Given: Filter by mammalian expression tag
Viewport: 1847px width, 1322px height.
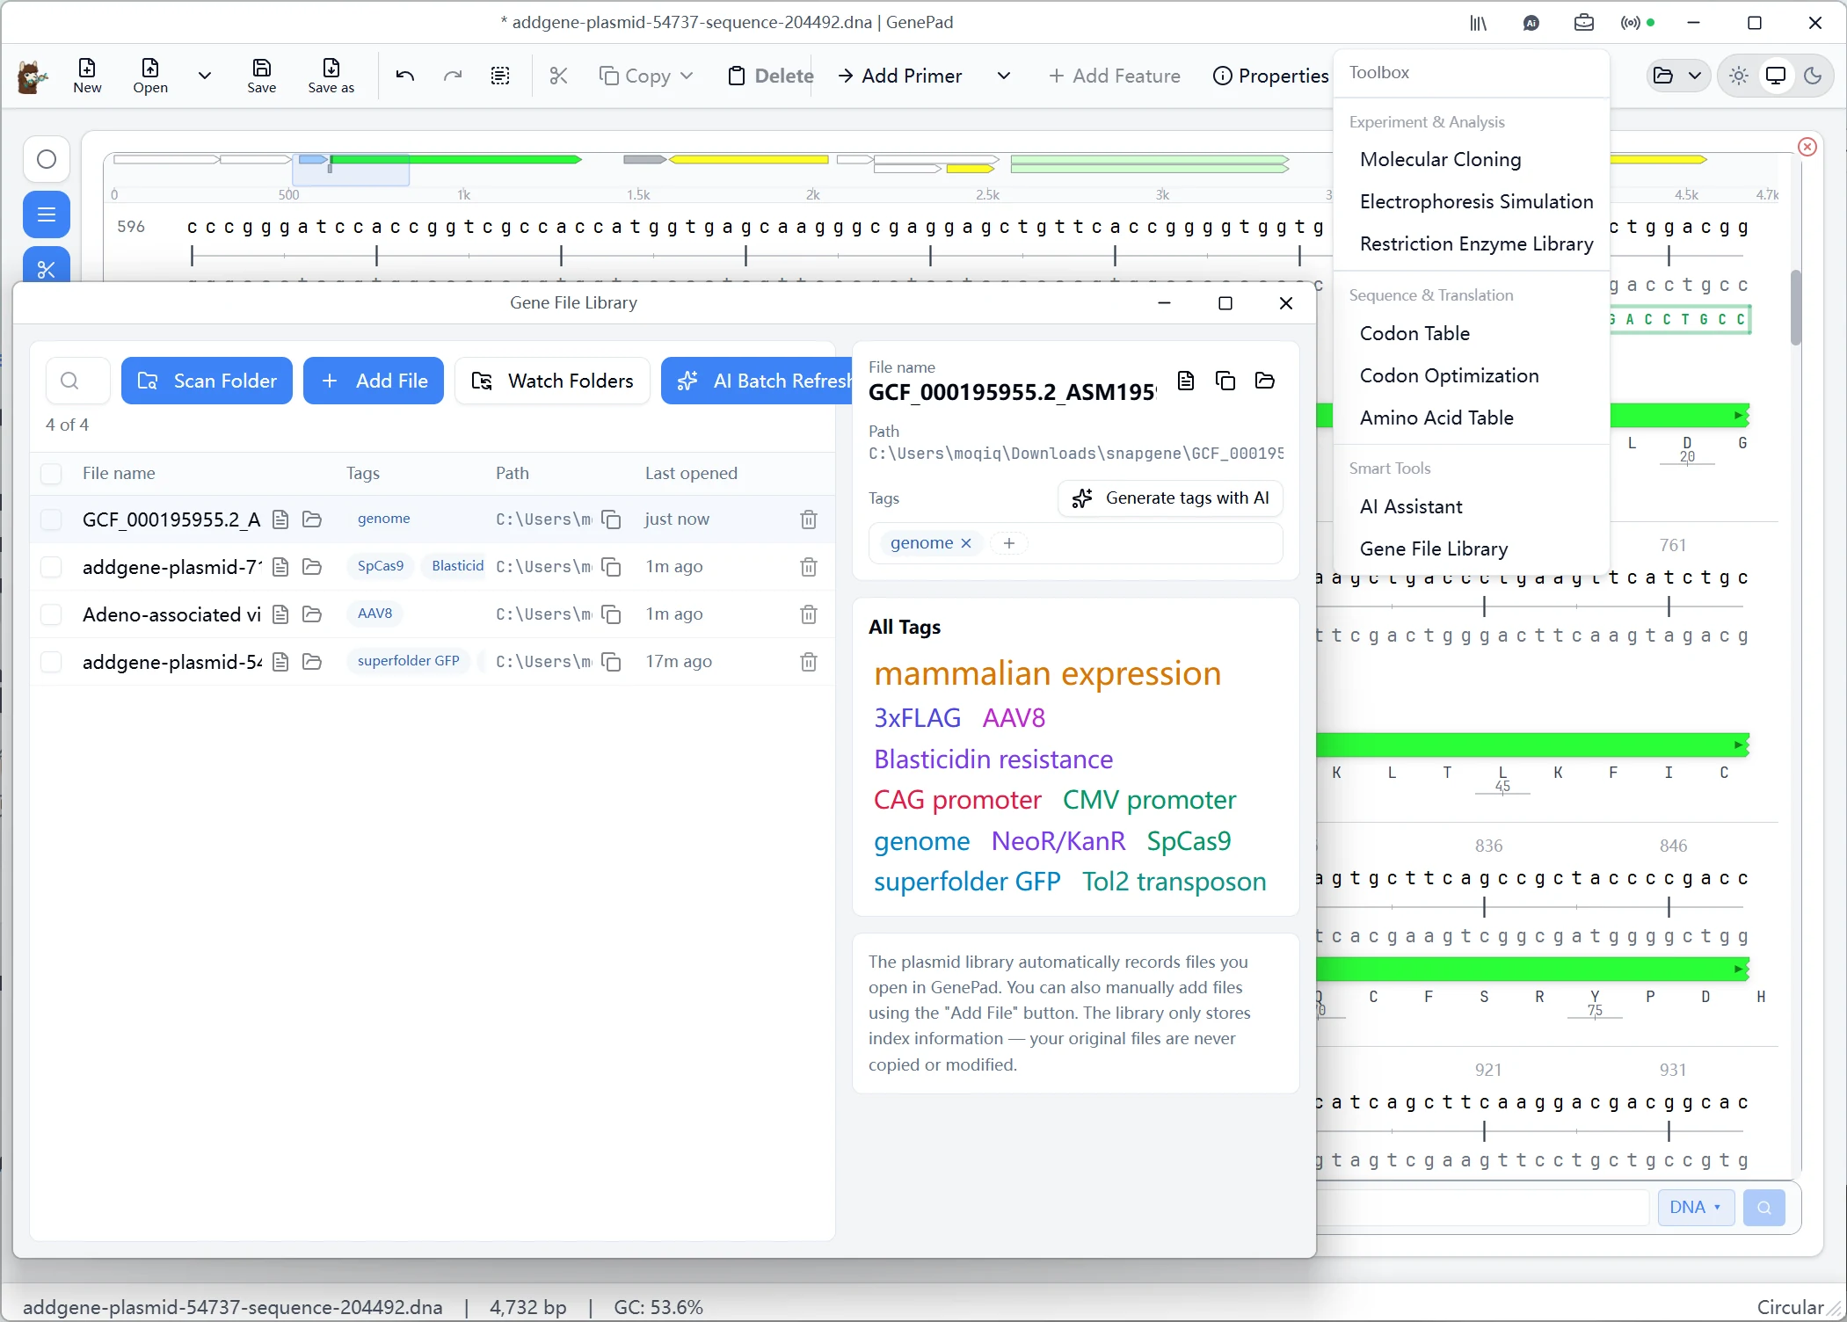Looking at the screenshot, I should 1047,673.
